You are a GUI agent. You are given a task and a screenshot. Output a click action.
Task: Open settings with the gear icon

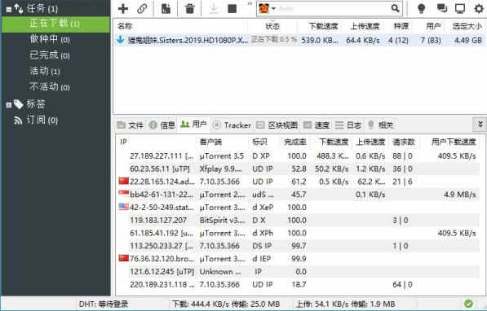[x=479, y=8]
